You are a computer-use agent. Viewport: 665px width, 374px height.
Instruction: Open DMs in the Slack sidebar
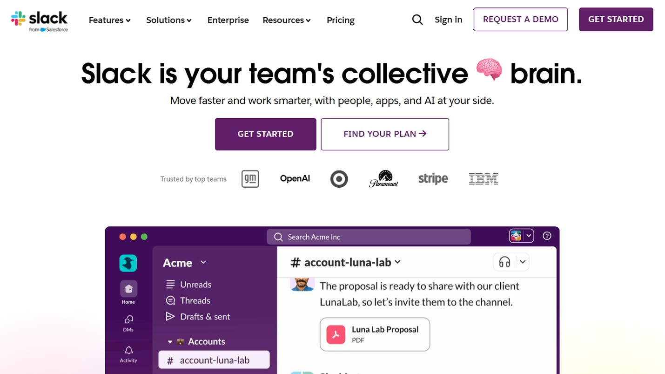click(x=128, y=323)
